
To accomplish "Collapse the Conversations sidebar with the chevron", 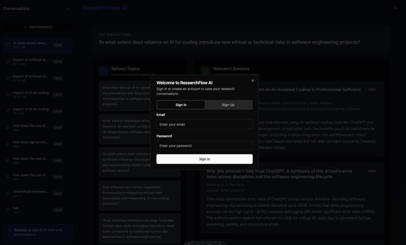I will pyautogui.click(x=69, y=9).
